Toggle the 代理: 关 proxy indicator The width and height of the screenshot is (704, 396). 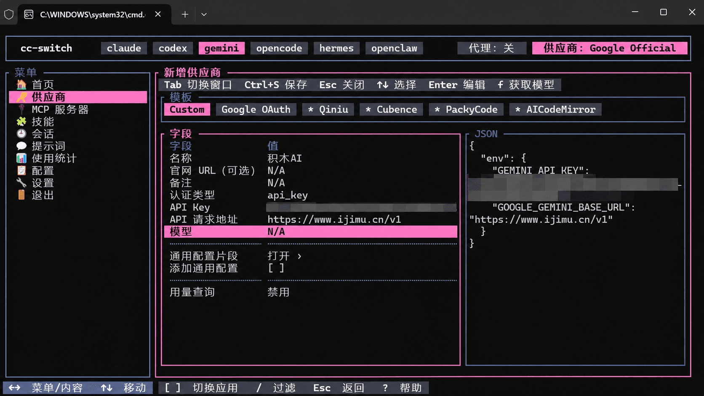491,48
